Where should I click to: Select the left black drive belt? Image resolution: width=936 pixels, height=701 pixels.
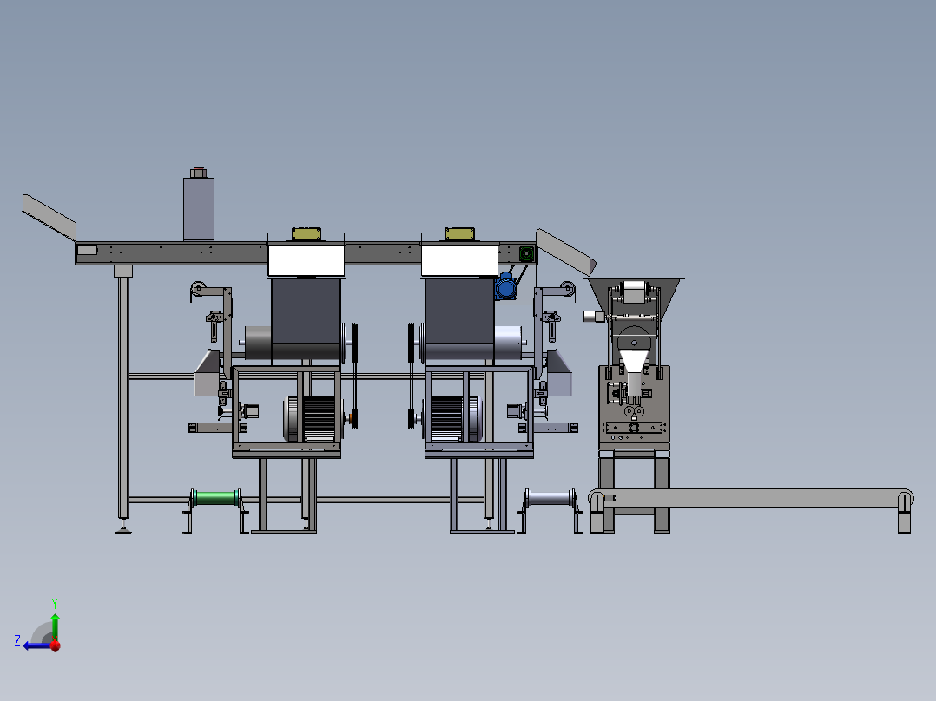point(354,376)
